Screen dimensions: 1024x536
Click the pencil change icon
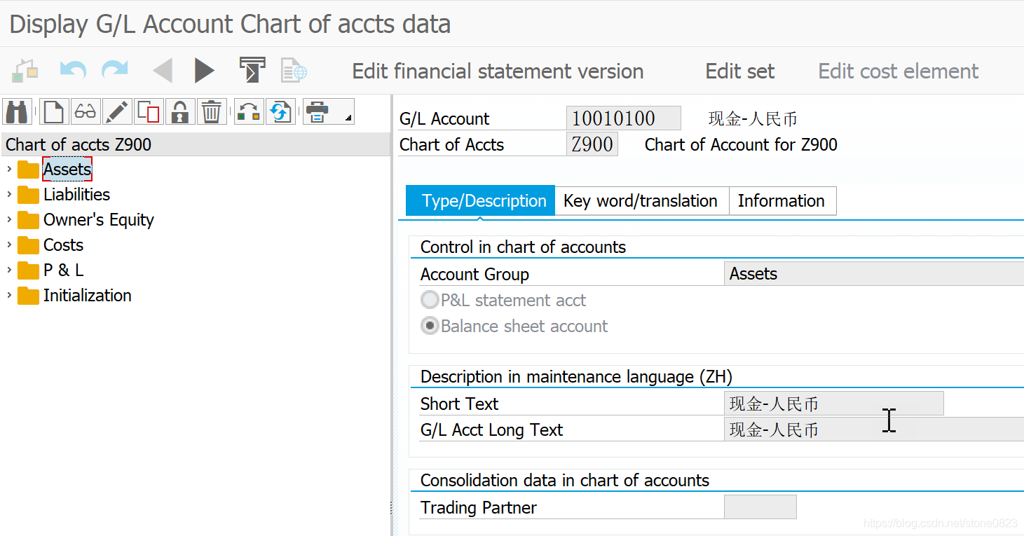[117, 111]
